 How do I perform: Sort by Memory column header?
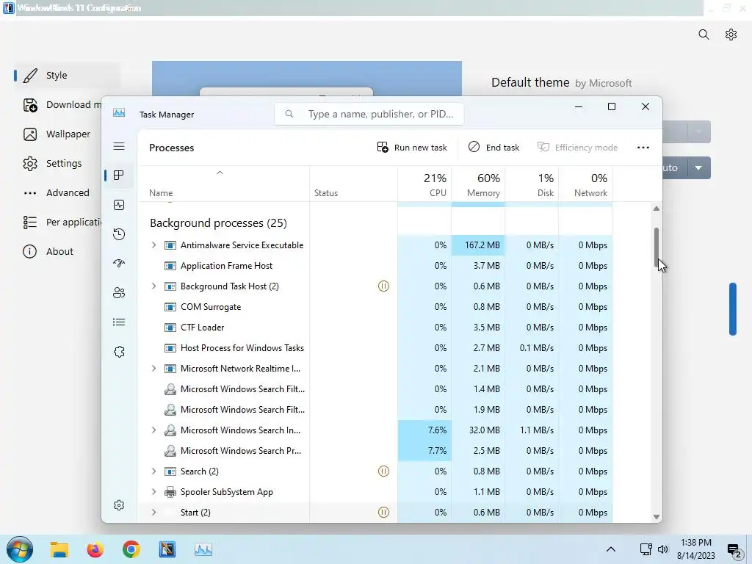478,184
